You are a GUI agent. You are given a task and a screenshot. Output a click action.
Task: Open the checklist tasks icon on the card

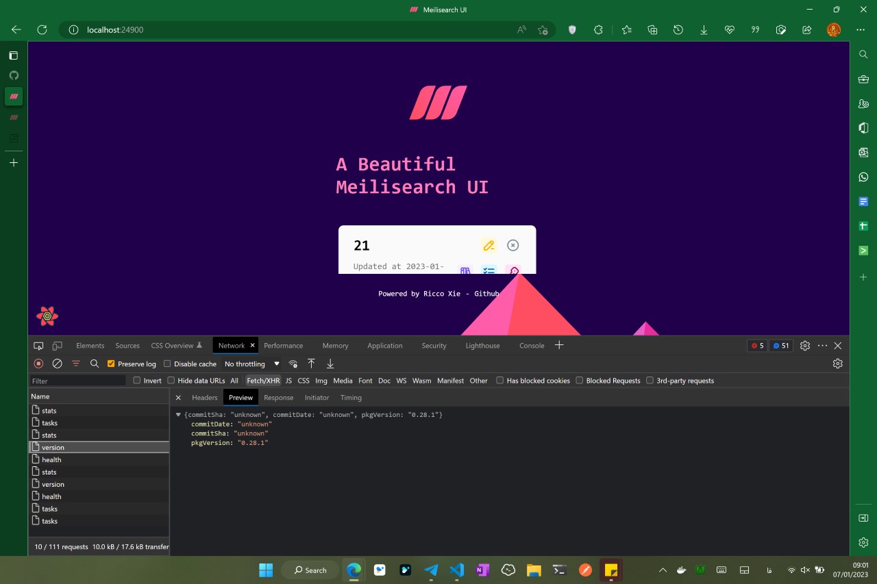(489, 271)
